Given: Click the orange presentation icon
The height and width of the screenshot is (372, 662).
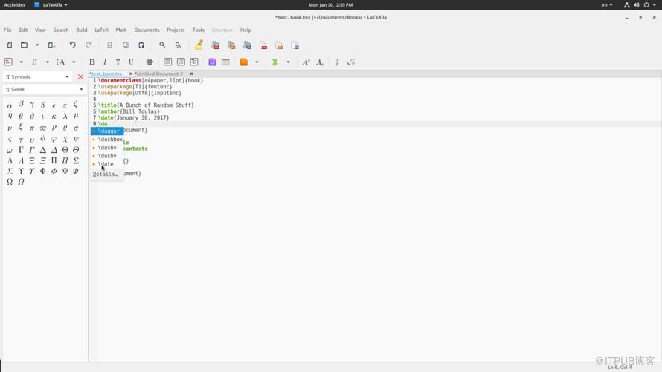Looking at the screenshot, I should tap(244, 62).
